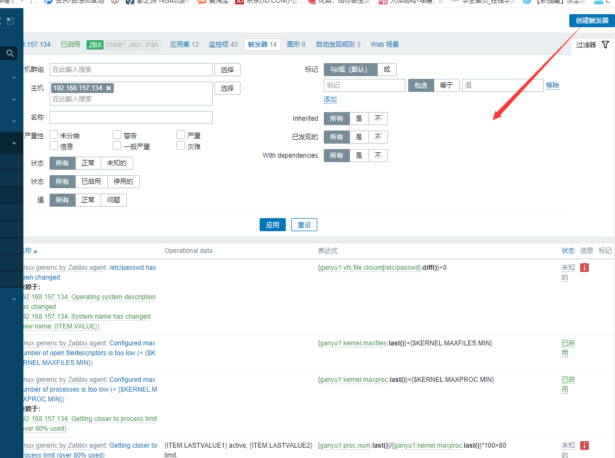Open the vfs.file.cksum[/etc/passwd] expression link
615x458 pixels.
369,268
